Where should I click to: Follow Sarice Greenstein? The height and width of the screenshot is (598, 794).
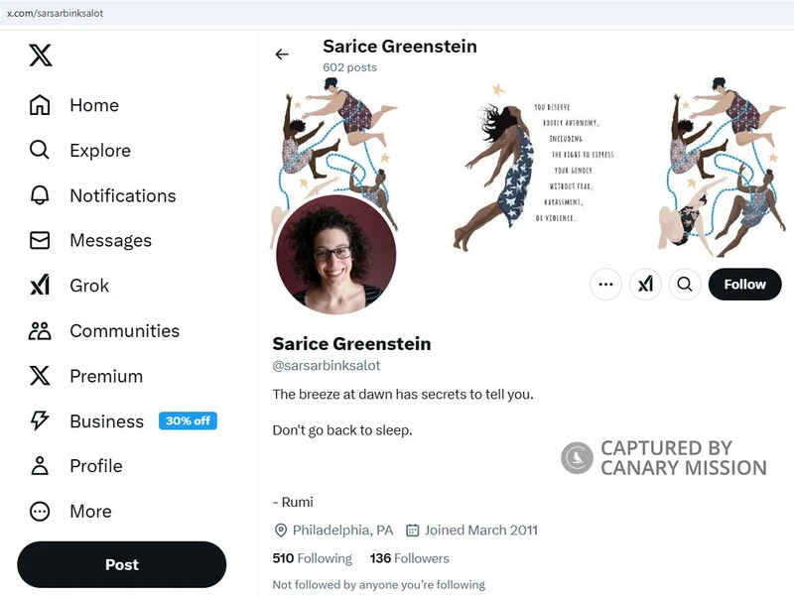tap(744, 285)
